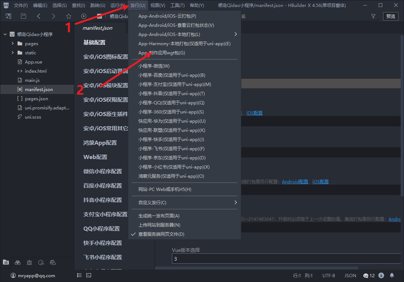Open the 基础配置 settings section
Image resolution: width=404 pixels, height=282 pixels.
[x=94, y=43]
